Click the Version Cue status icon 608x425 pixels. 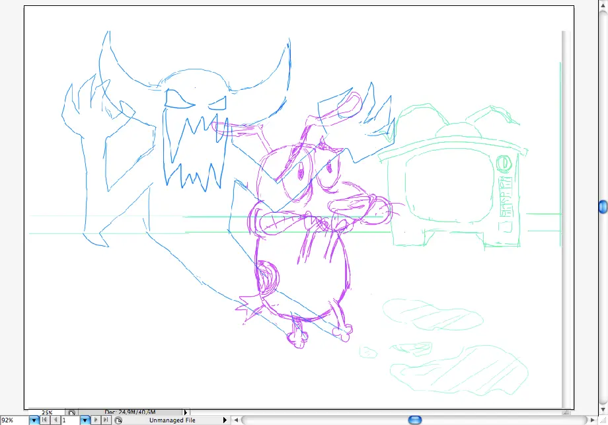tap(118, 420)
